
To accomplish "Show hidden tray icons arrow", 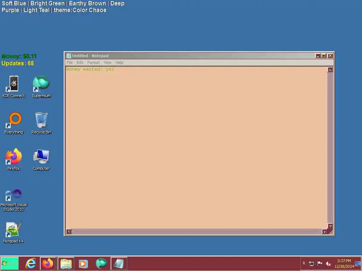I will (x=304, y=263).
